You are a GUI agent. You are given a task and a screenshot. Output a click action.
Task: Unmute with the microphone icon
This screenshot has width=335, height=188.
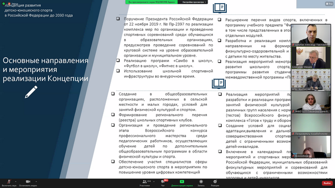[9, 182]
